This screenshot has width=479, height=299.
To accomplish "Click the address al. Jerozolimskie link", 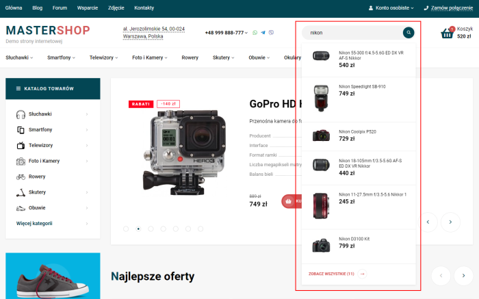I will point(154,32).
